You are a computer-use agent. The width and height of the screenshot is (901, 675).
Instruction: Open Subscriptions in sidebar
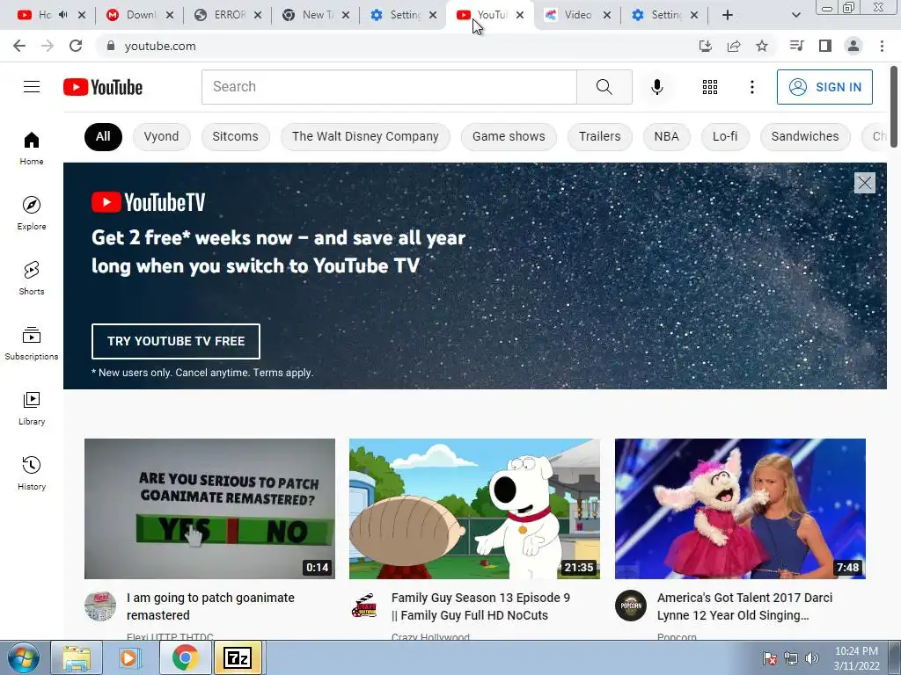click(x=32, y=343)
